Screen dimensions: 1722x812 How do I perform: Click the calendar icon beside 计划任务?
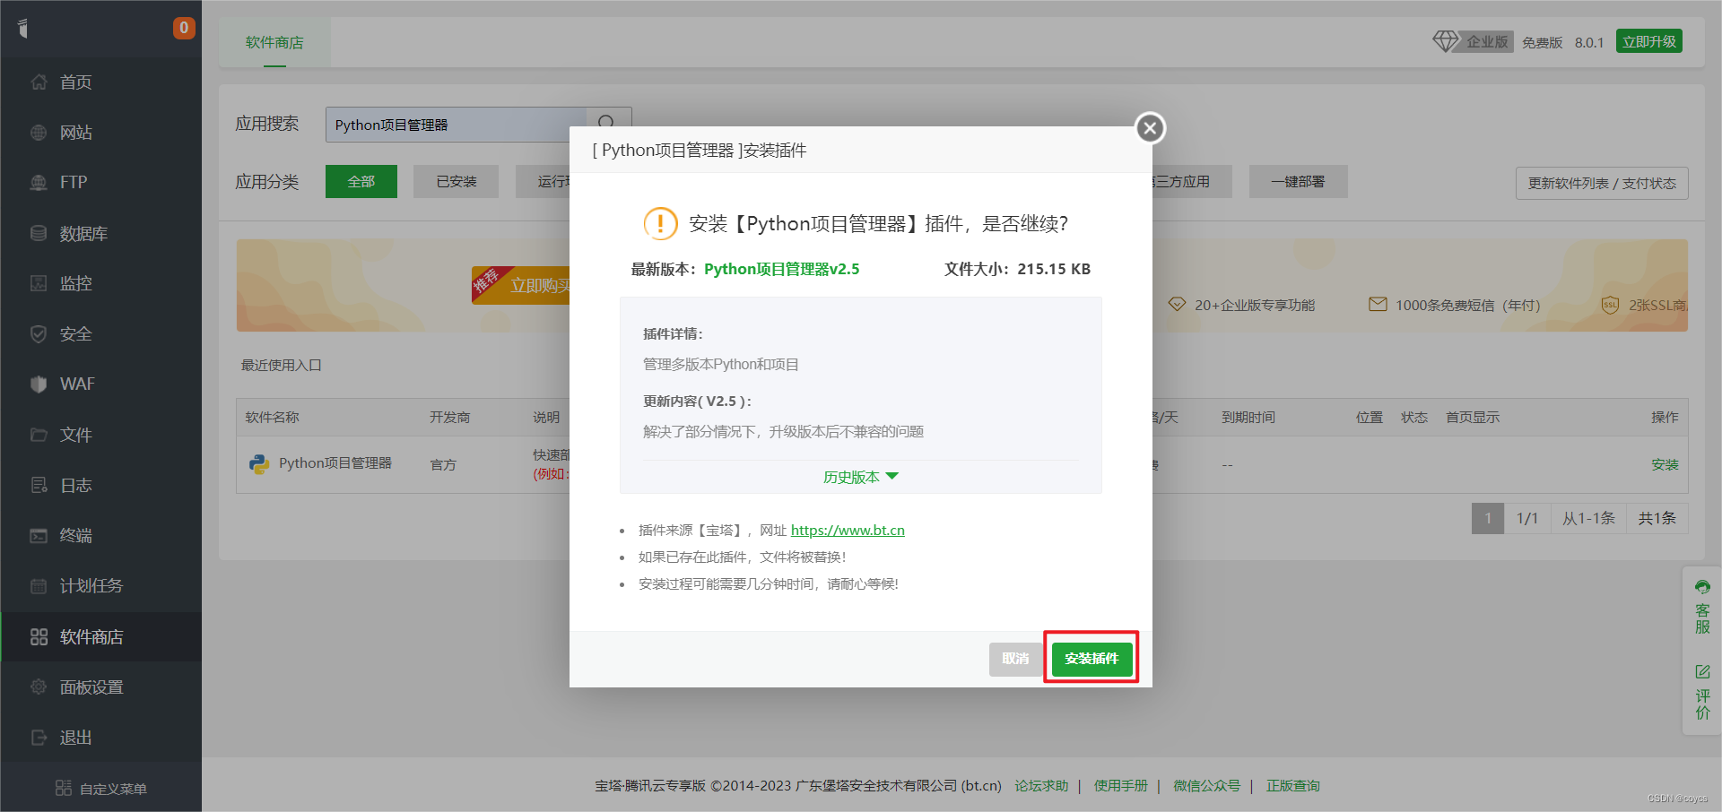(39, 586)
